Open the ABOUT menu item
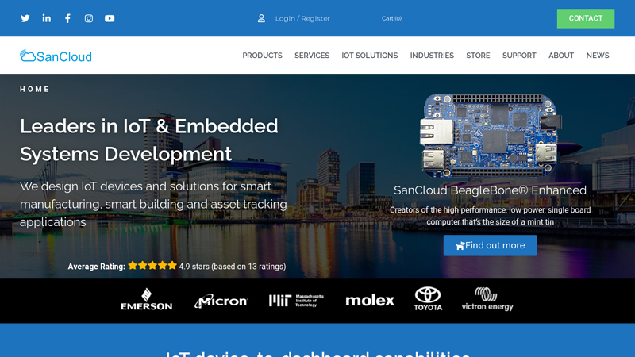 (x=561, y=56)
